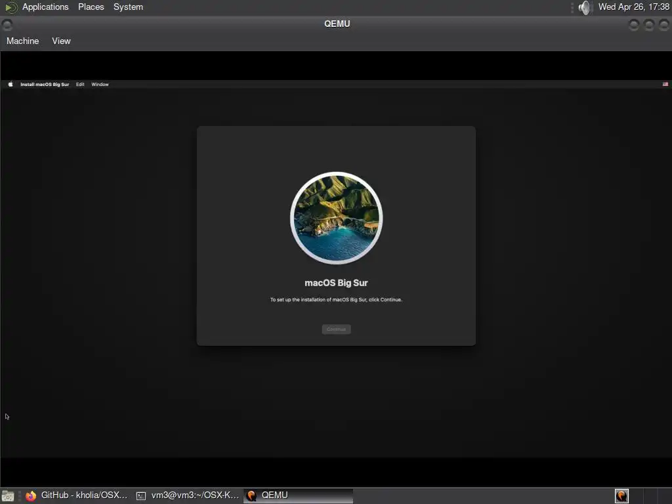Click the QEMU window menu button in title bar
Image resolution: width=672 pixels, height=504 pixels.
(7, 25)
